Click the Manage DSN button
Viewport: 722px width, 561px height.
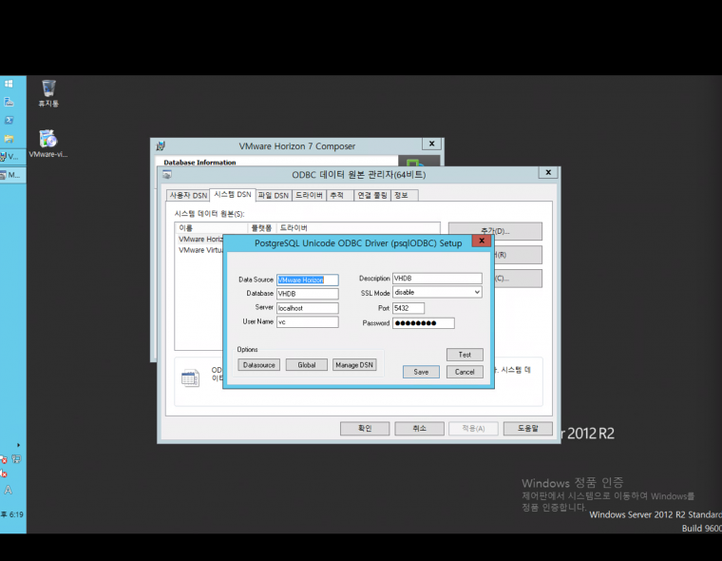354,365
